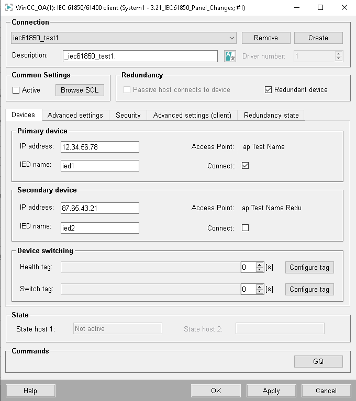This screenshot has height=401, width=356.
Task: Open the iec61850_test1 connection dropdown
Action: point(232,38)
